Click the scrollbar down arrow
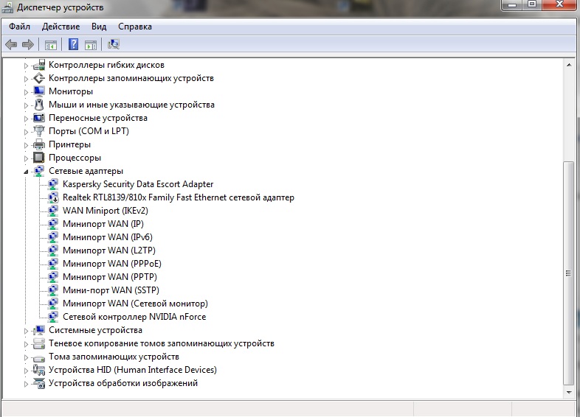 click(x=568, y=392)
